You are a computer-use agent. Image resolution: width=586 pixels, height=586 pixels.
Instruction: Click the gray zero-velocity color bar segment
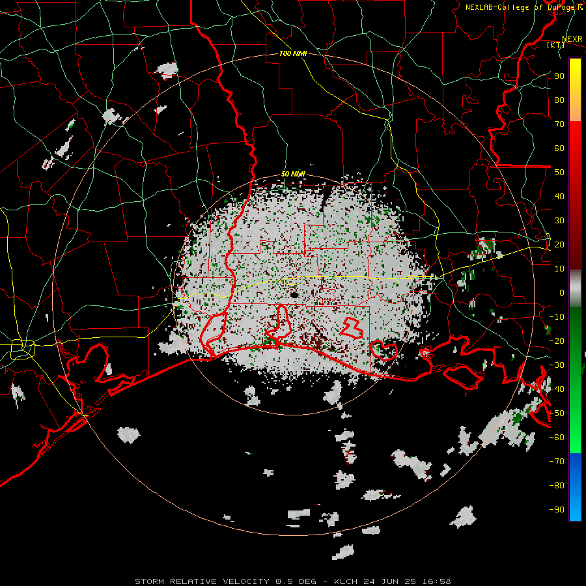pos(575,288)
